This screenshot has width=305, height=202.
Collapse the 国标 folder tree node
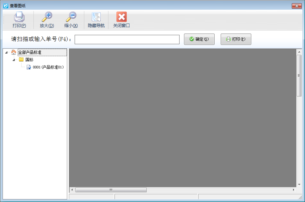(14, 60)
